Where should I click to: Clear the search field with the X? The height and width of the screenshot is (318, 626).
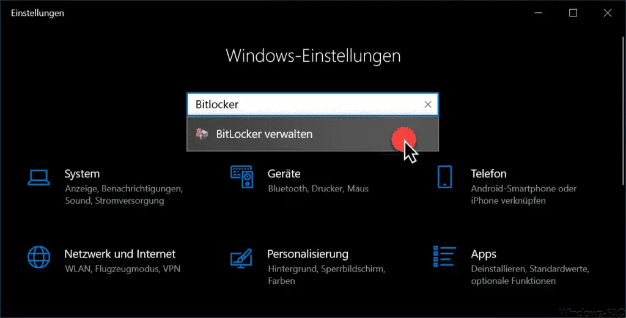pos(427,105)
